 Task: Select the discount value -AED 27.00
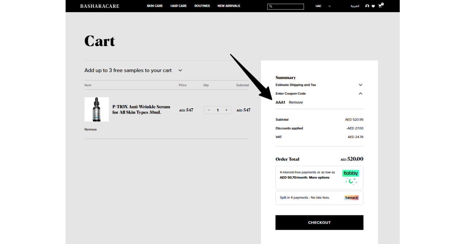click(355, 128)
